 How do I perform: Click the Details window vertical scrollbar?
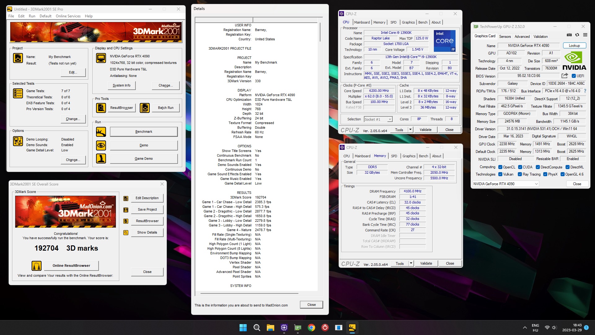[320, 32]
